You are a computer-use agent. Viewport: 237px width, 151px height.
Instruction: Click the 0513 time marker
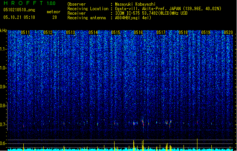tap(70, 32)
